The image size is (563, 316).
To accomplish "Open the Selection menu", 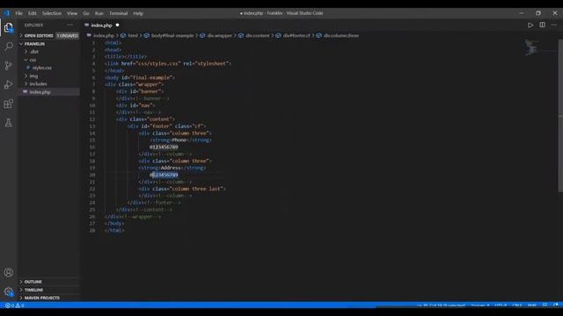I will pos(52,13).
